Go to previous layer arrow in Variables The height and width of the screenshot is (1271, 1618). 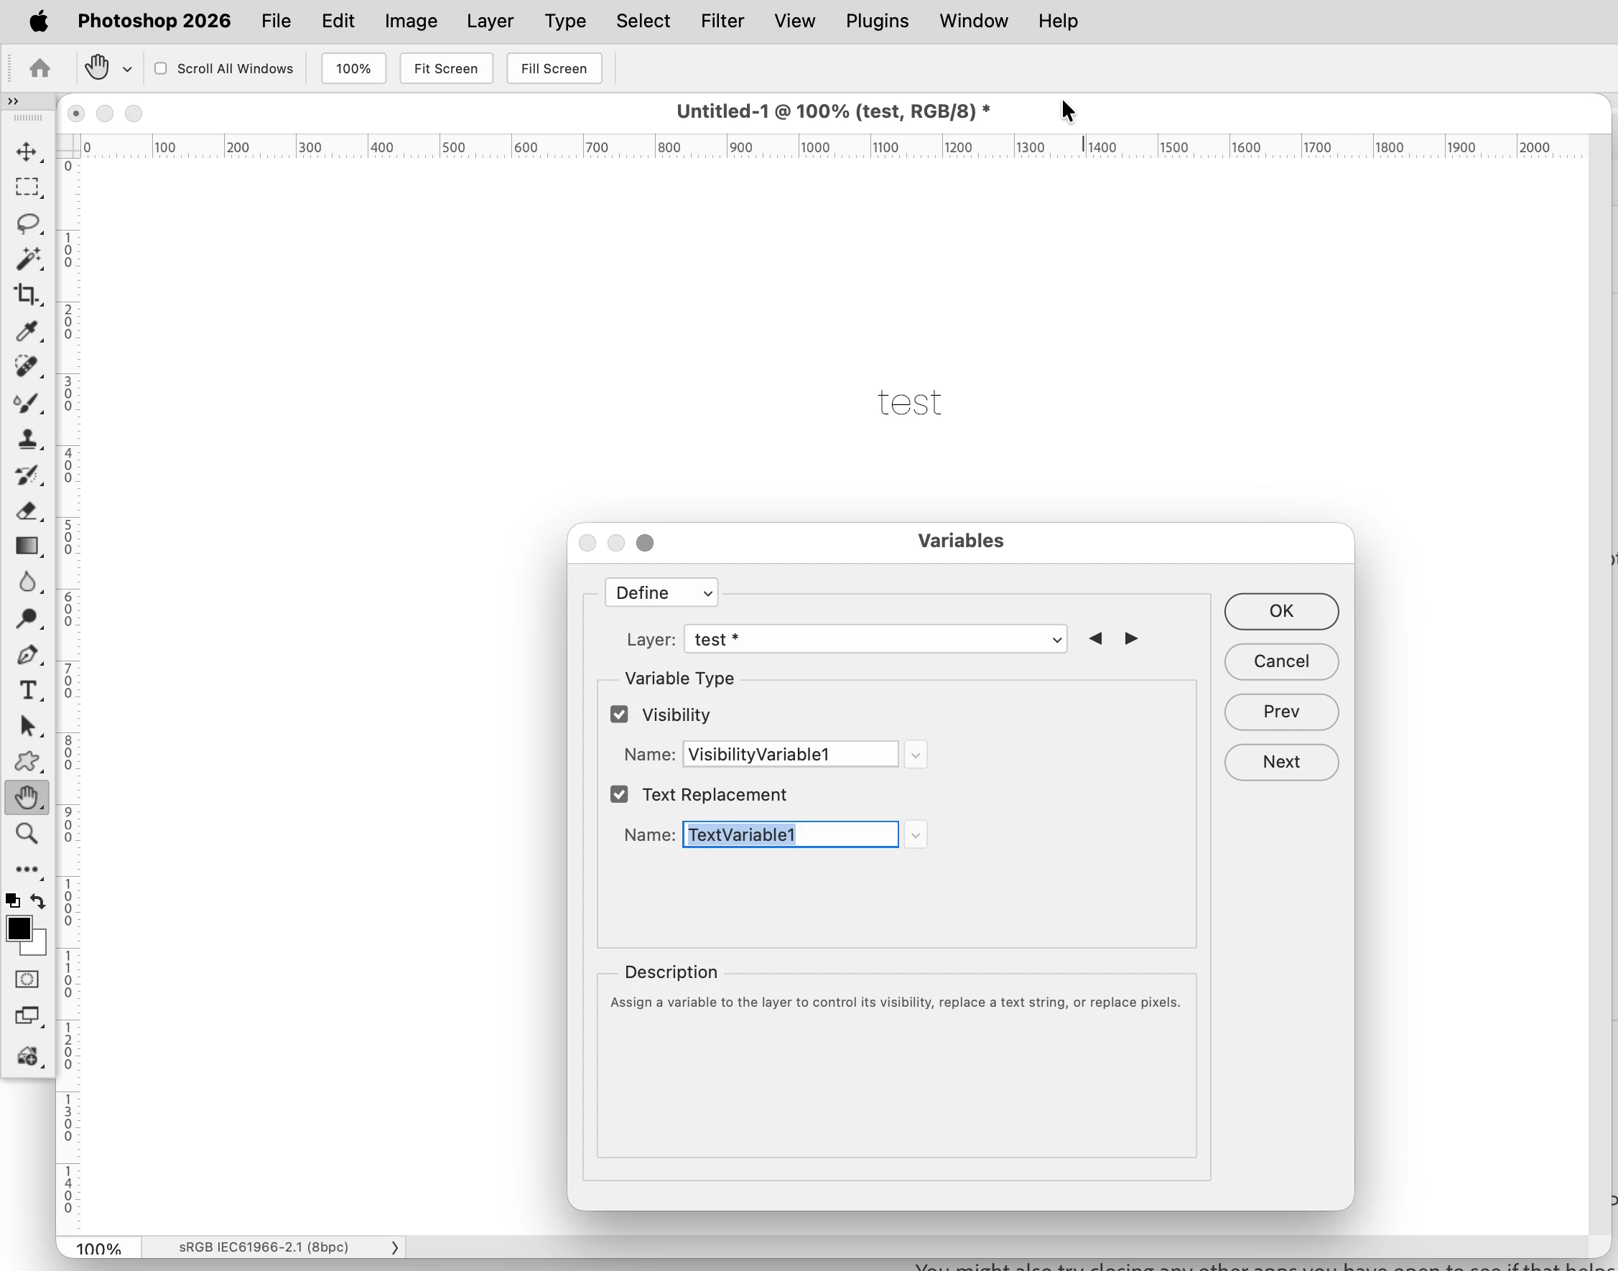1094,638
